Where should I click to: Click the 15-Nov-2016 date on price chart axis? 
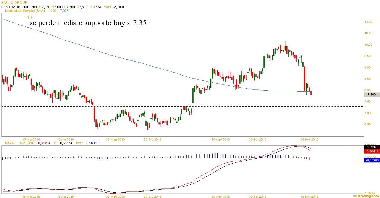[309, 139]
